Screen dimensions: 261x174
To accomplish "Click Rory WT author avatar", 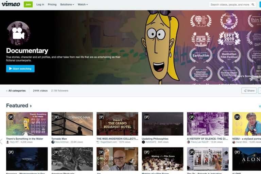I will click(x=7, y=142).
